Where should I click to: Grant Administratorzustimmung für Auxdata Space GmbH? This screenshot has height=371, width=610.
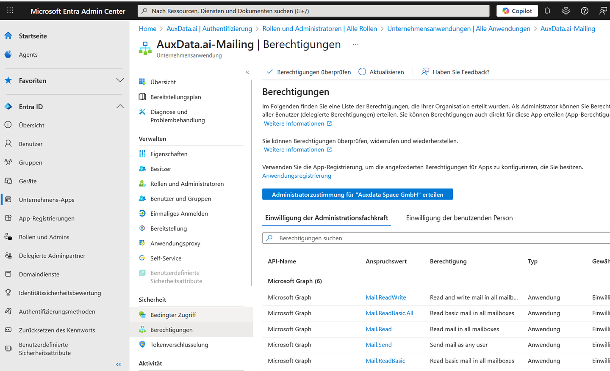point(358,194)
